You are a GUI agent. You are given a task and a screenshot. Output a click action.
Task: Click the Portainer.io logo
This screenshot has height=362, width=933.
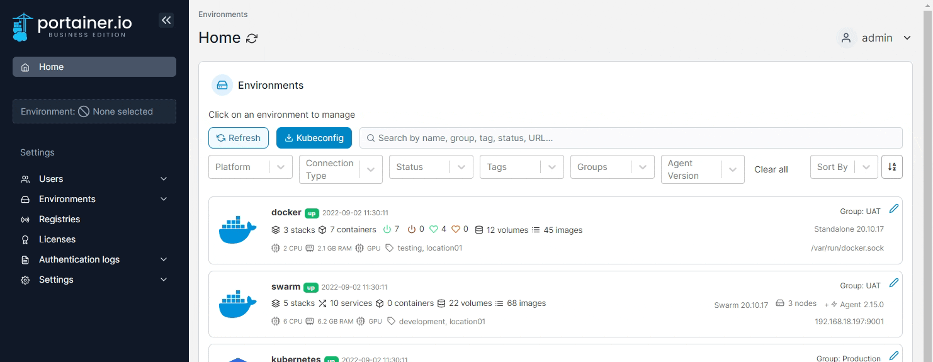[72, 26]
